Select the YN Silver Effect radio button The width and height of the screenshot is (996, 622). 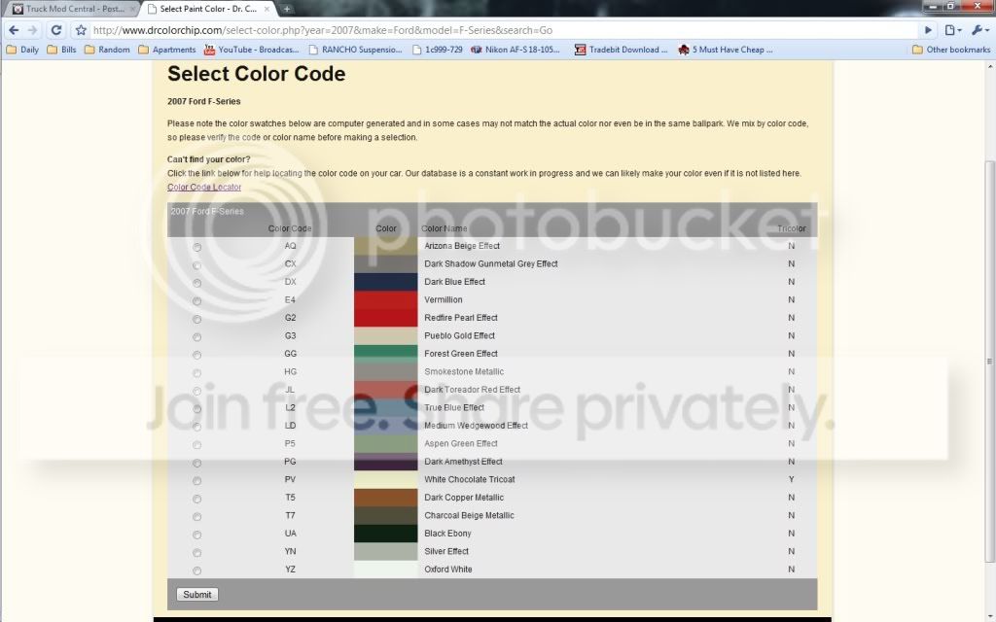pos(196,553)
